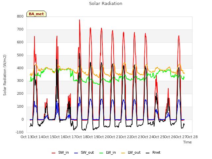Image resolution: width=212 pixels, height=159 pixels.
Task: Click the 200 y-axis tick label
Action: pyautogui.click(x=20, y=93)
